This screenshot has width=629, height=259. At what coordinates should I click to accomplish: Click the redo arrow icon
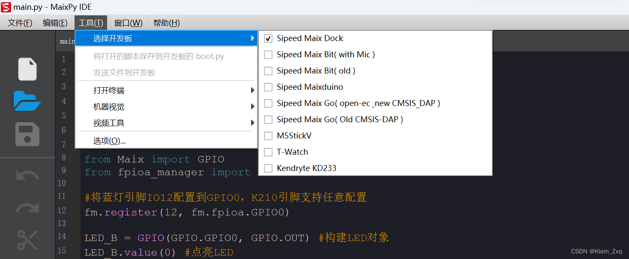pos(27,208)
